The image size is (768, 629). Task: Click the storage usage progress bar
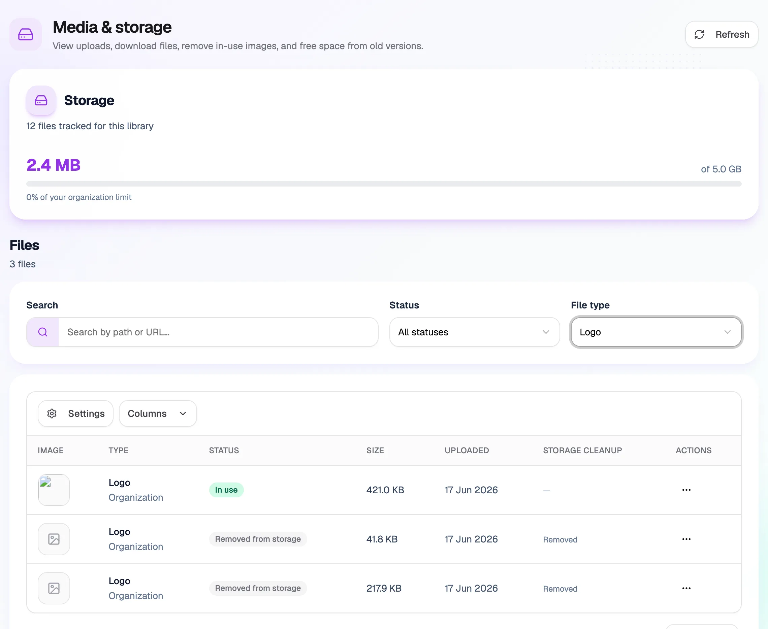(383, 184)
